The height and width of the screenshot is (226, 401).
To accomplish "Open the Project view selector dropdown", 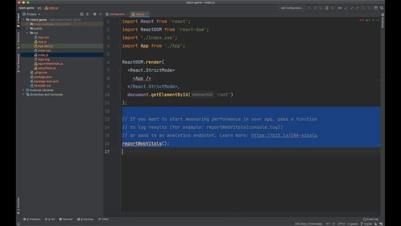I will (31, 14).
